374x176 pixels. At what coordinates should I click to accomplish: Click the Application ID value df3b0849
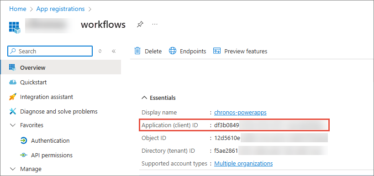pyautogui.click(x=227, y=125)
